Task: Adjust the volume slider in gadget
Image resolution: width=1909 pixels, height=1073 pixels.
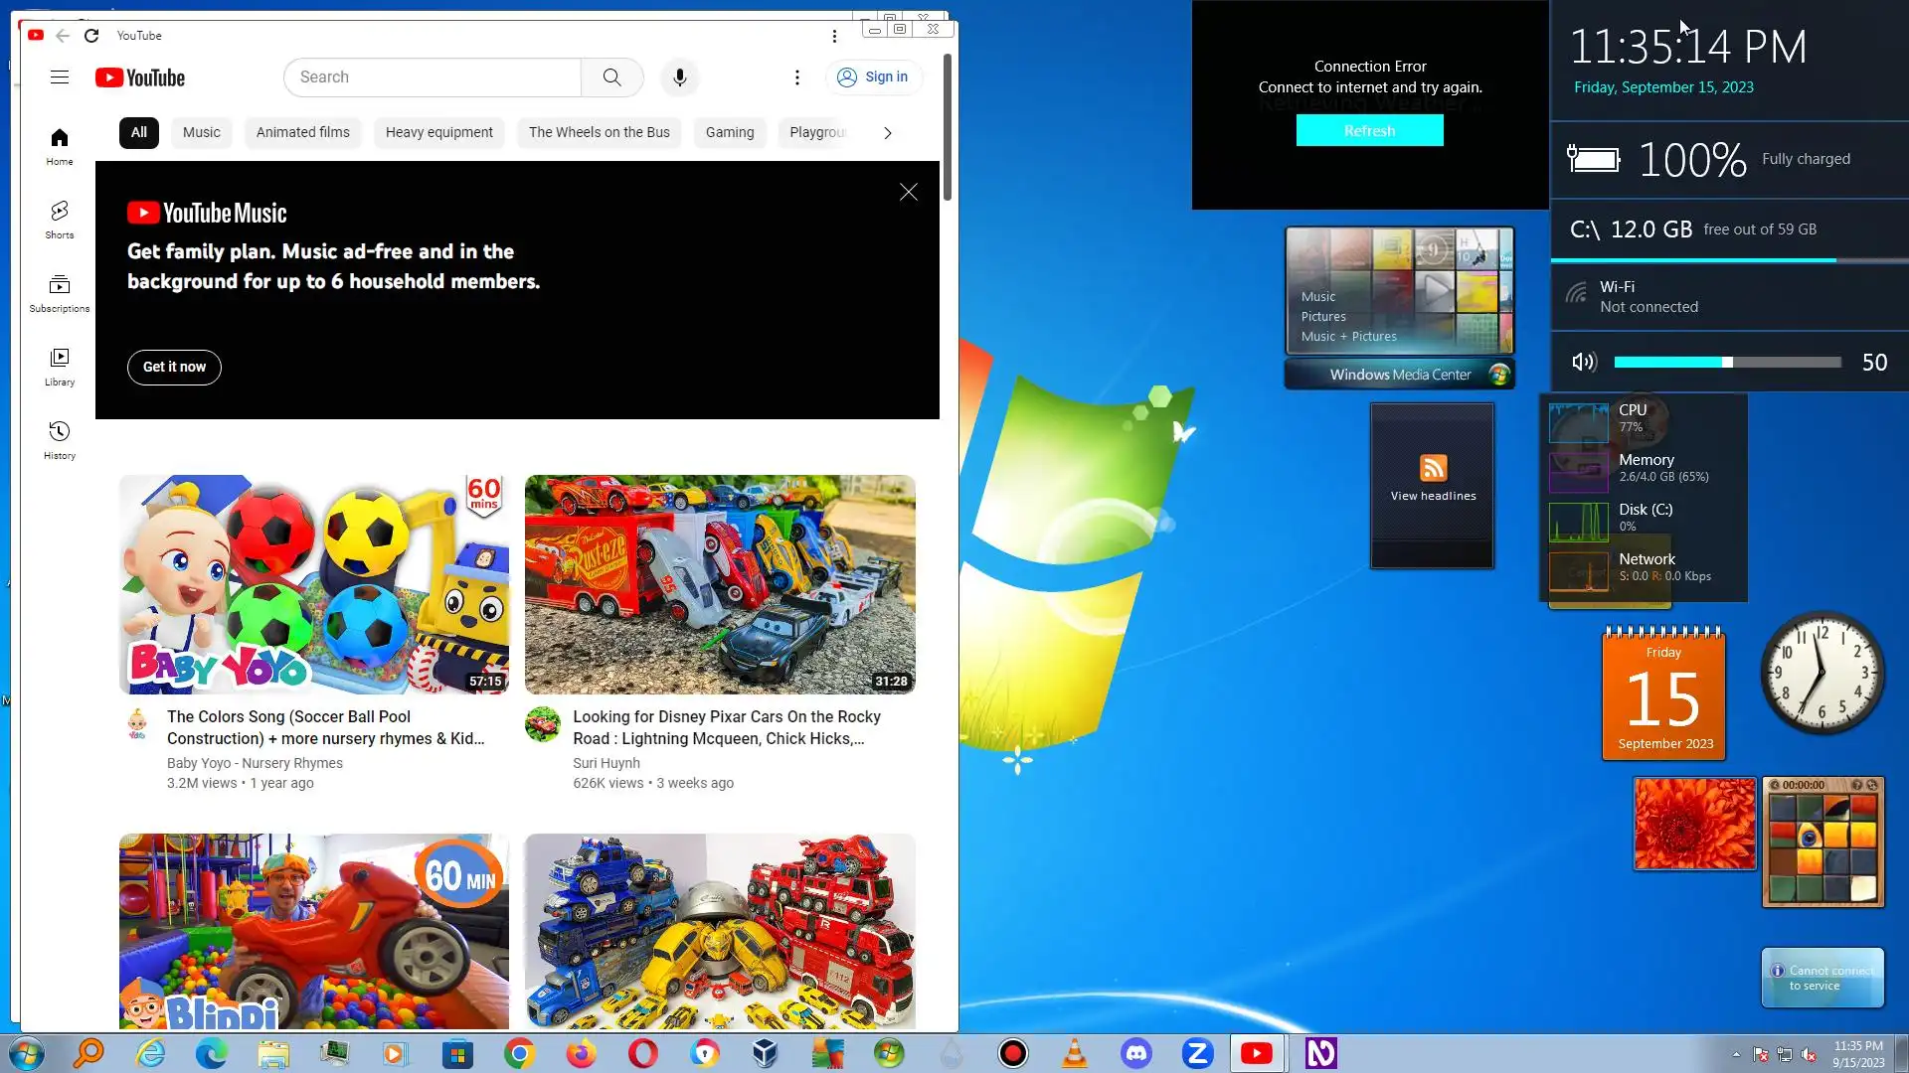Action: (1727, 363)
